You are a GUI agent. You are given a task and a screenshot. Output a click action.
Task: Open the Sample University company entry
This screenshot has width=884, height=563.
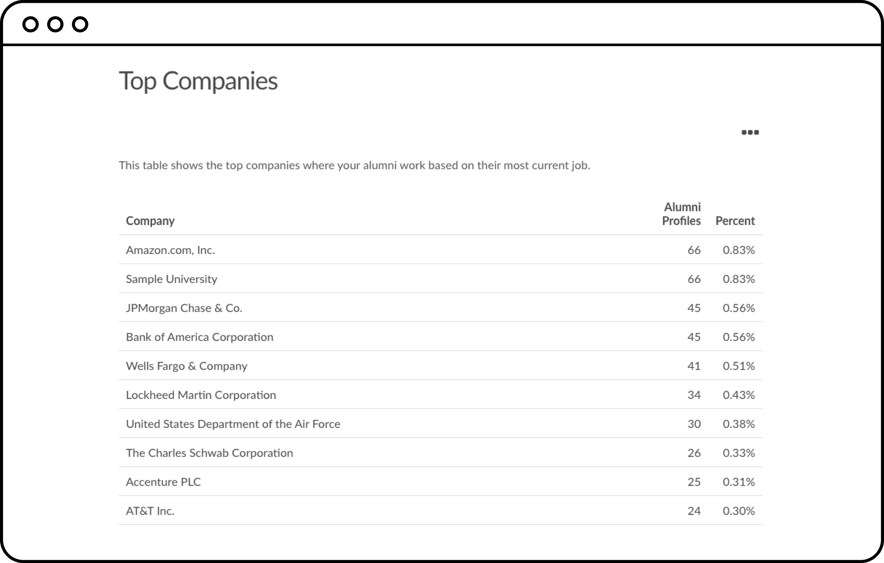click(171, 279)
